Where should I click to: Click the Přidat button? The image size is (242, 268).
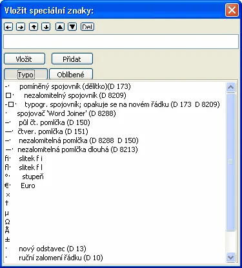(72, 59)
